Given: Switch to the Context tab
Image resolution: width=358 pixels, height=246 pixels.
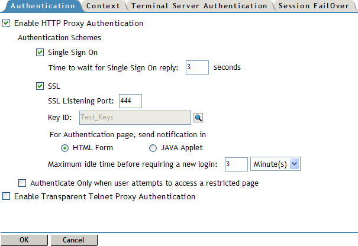Looking at the screenshot, I should tap(102, 6).
